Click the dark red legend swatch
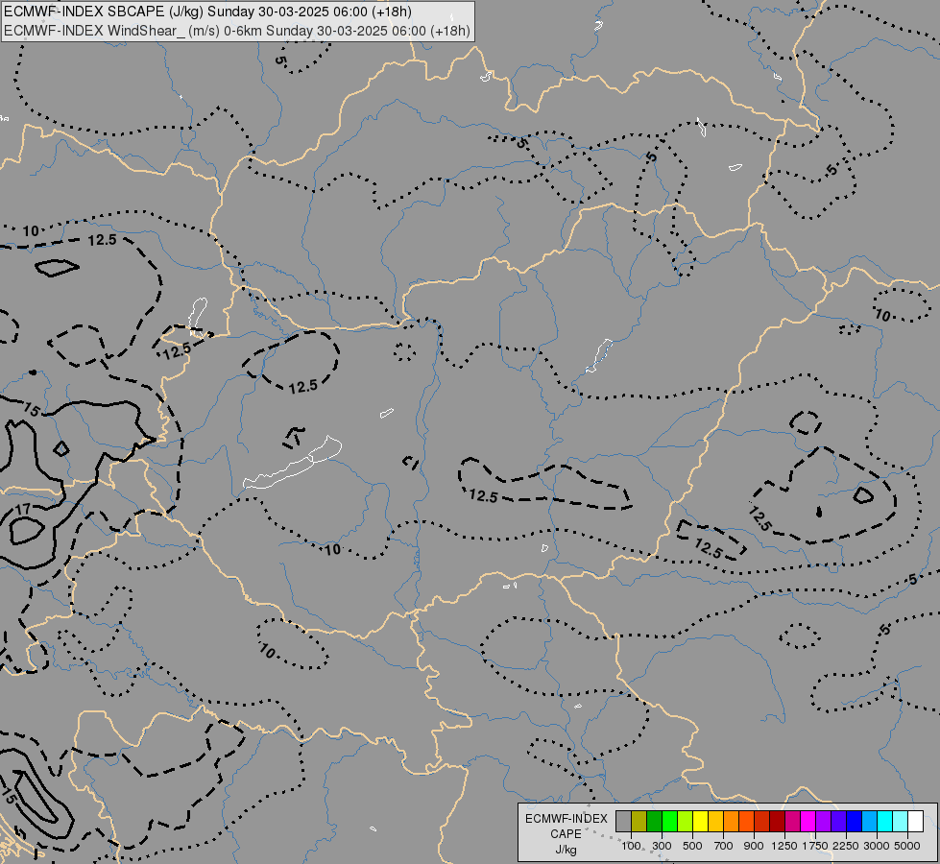 pyautogui.click(x=778, y=822)
